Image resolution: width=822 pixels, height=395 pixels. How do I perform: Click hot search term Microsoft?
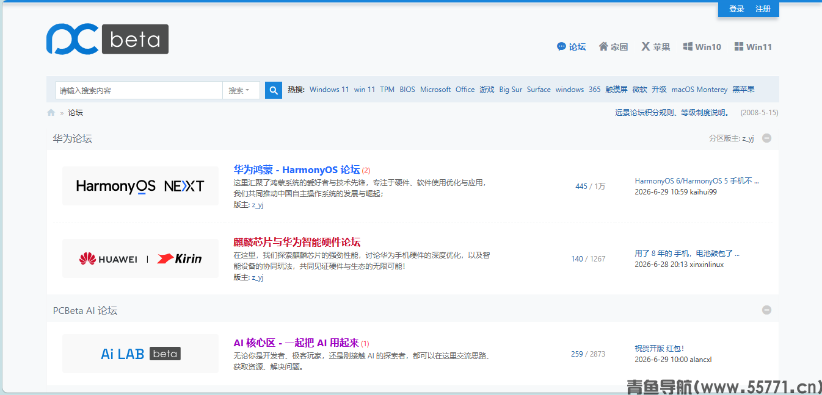435,90
